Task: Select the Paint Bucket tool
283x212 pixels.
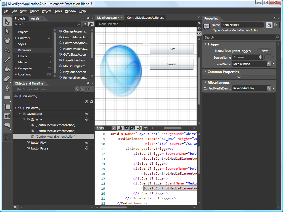Action: pos(7,69)
